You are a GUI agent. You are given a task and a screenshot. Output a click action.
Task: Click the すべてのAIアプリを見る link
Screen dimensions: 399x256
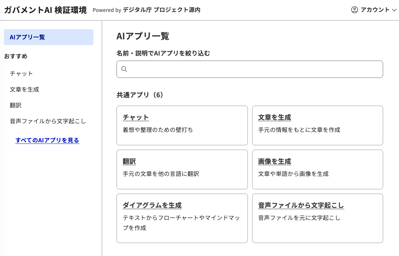coord(47,140)
